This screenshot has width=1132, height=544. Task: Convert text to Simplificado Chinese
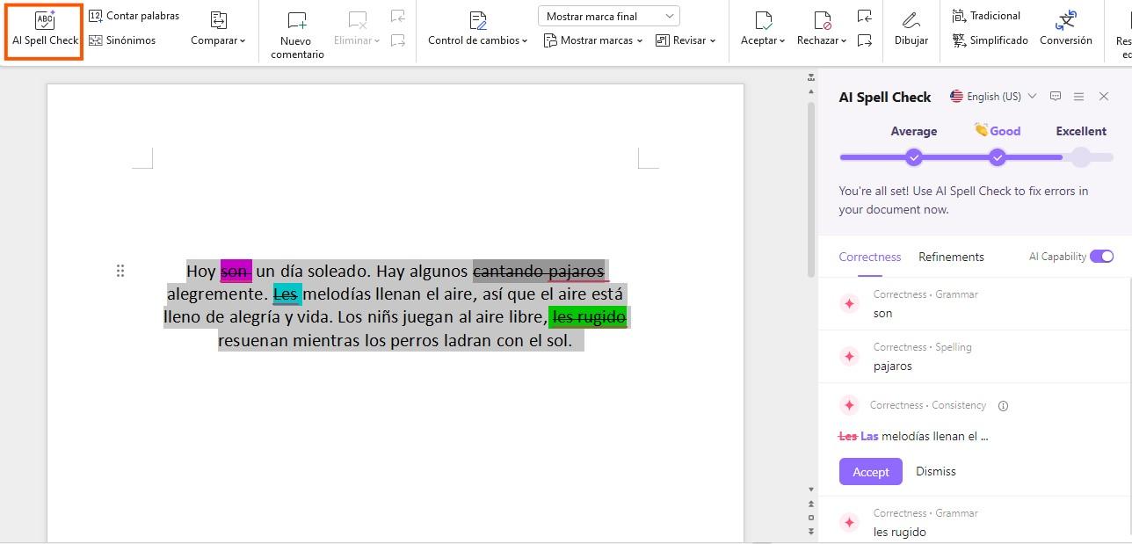click(x=990, y=40)
